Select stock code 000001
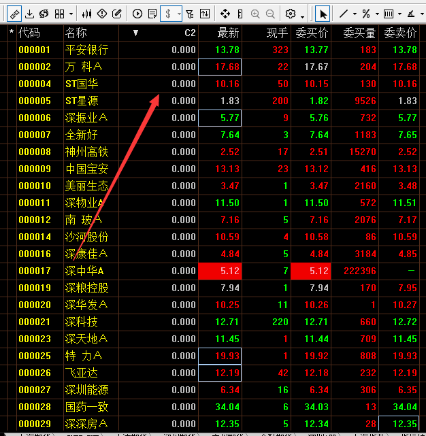This screenshot has height=436, width=426. [35, 50]
